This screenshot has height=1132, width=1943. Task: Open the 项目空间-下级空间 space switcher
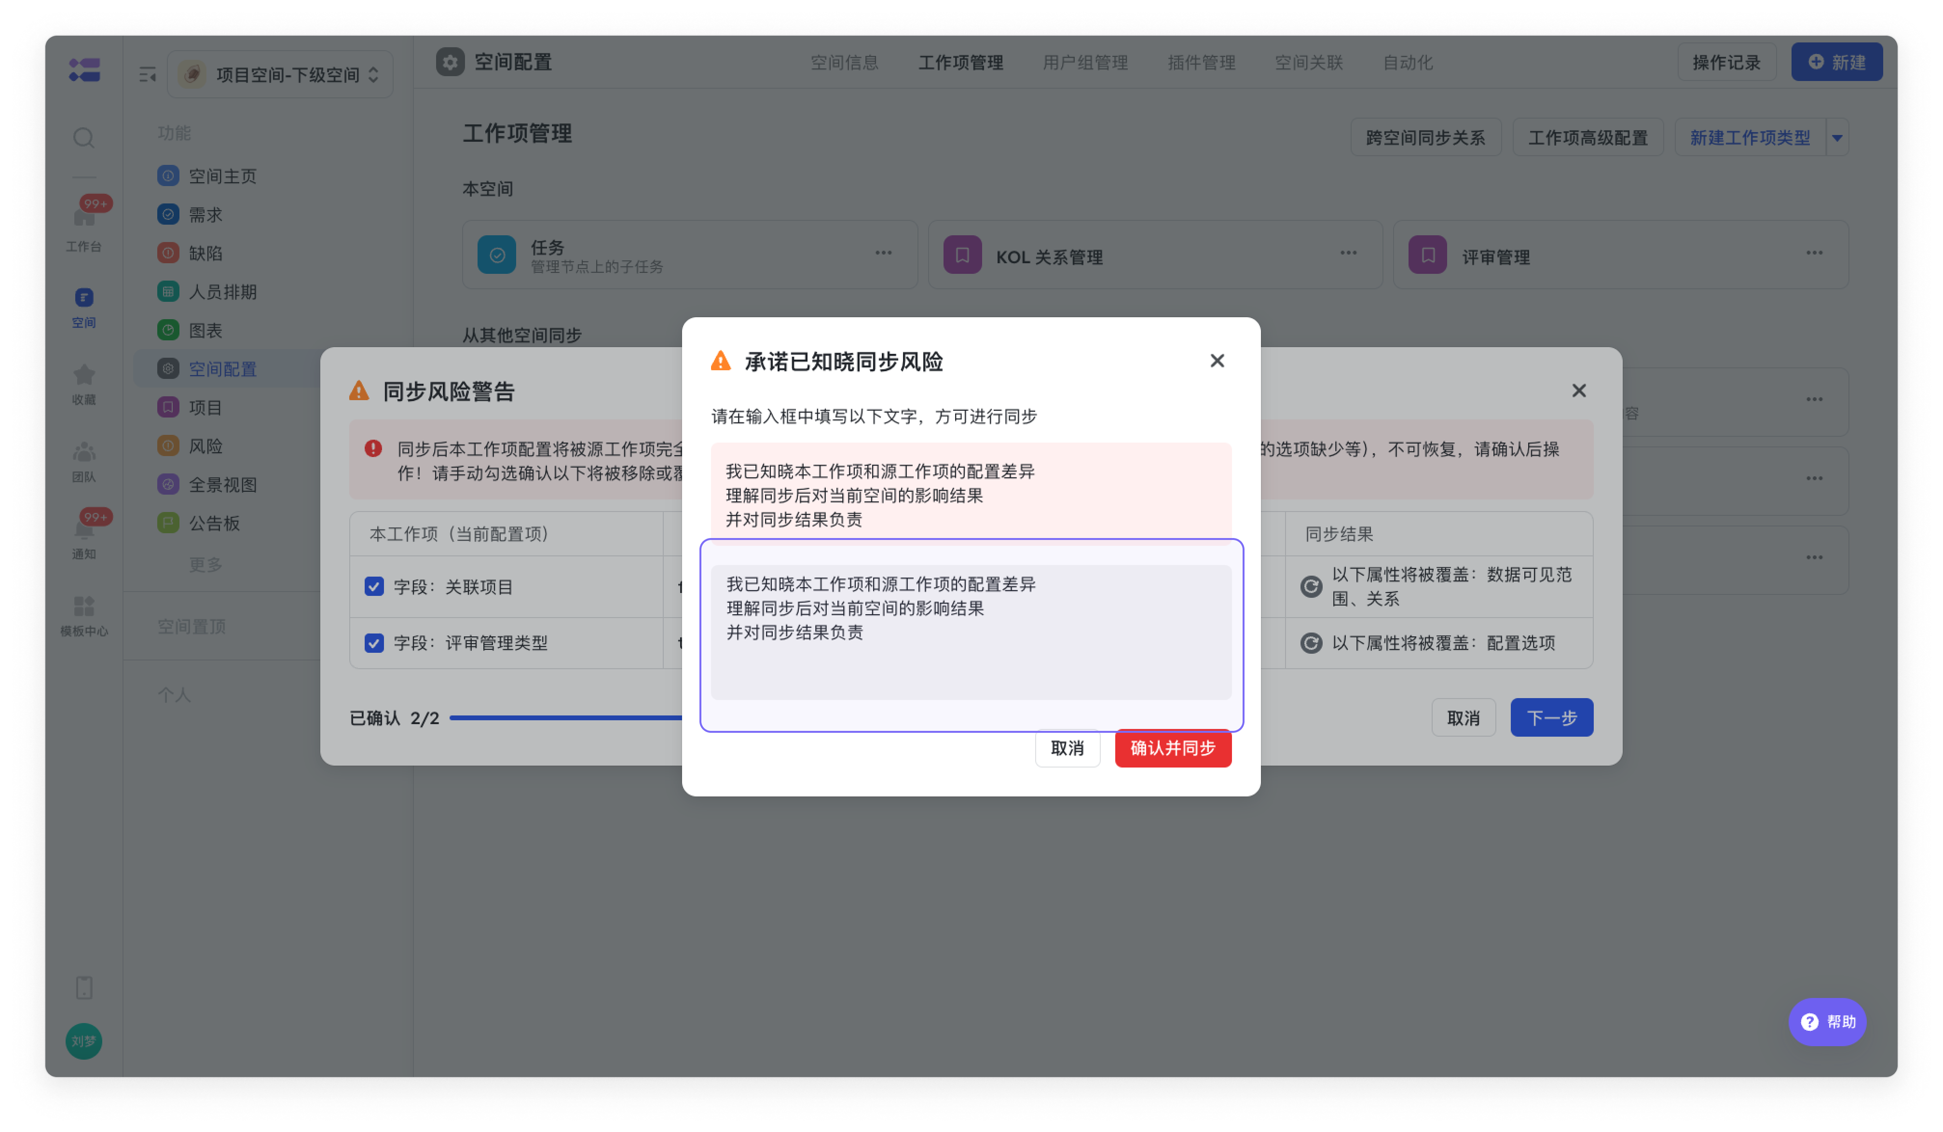280,75
